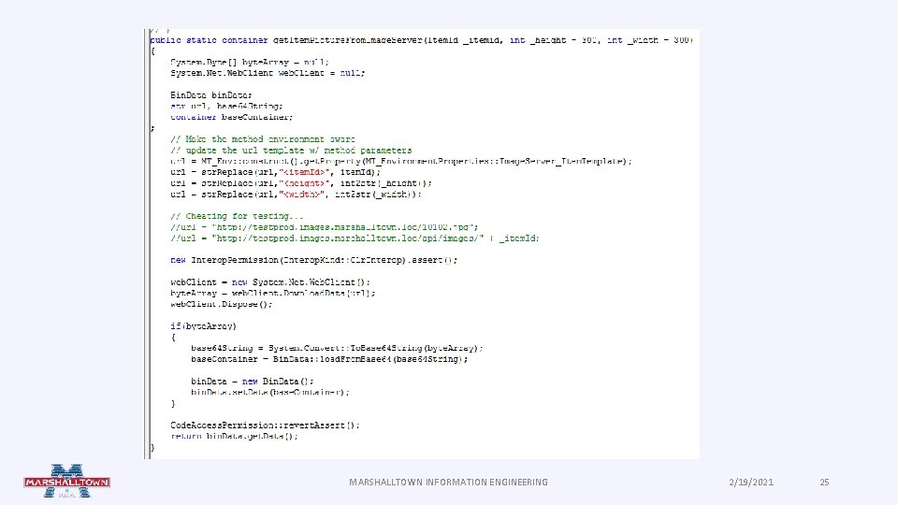Screen dimensions: 898x505
Task: Click the BinData::loadFromBase64 line
Action: (329, 359)
